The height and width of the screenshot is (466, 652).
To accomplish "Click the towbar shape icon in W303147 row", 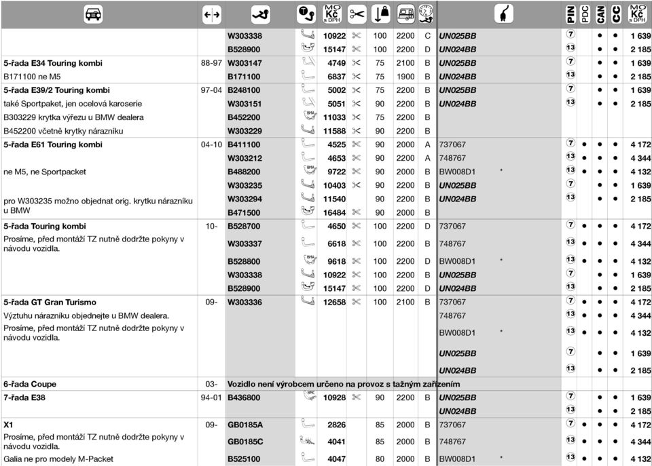I will [x=307, y=62].
